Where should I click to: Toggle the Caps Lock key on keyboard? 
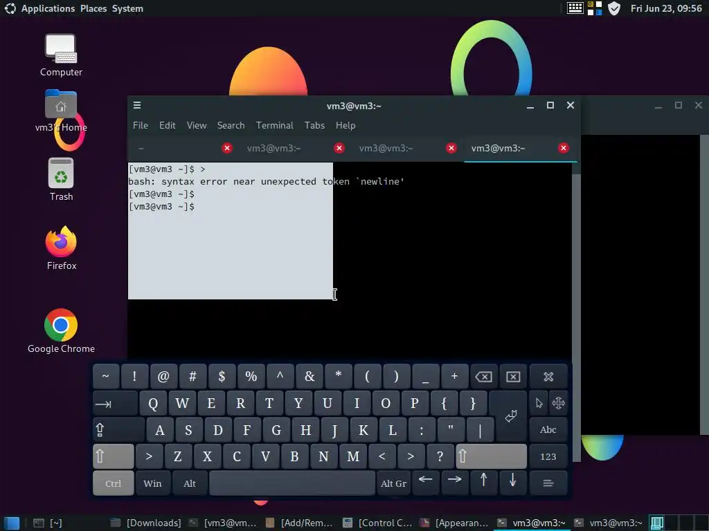coord(118,430)
